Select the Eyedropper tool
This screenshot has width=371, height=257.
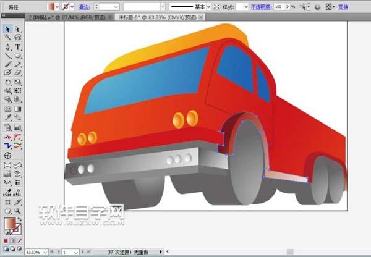(7, 117)
